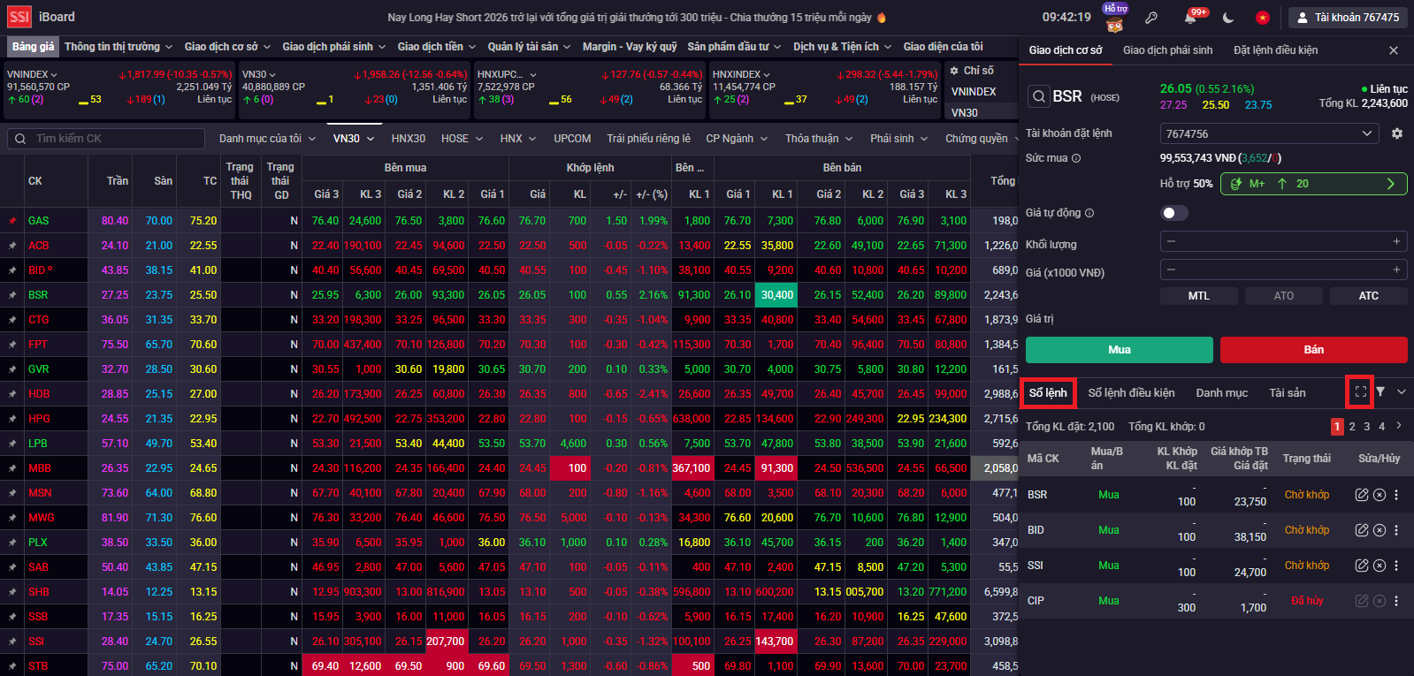Viewport: 1414px width, 676px height.
Task: Click the green Mua button
Action: click(x=1120, y=350)
